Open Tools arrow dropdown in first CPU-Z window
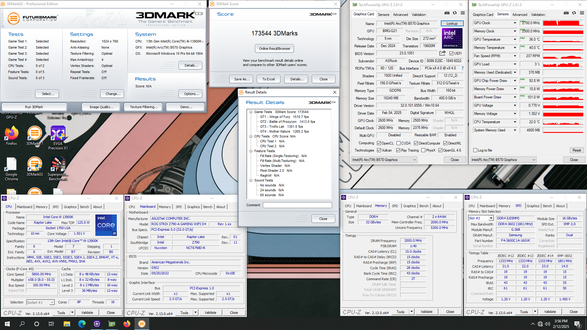587x330 pixels. click(x=72, y=313)
